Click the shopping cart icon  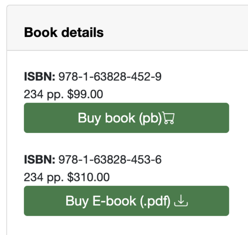(169, 118)
